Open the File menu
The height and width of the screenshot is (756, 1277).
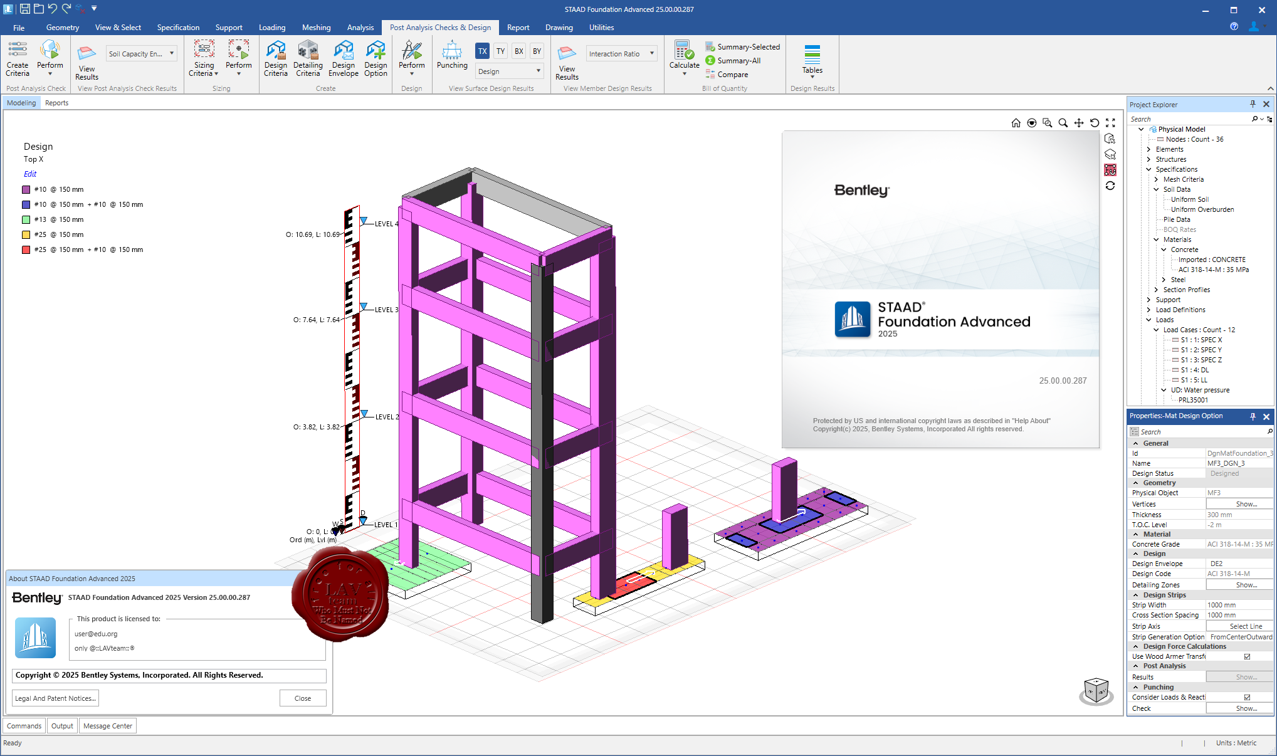[x=19, y=28]
